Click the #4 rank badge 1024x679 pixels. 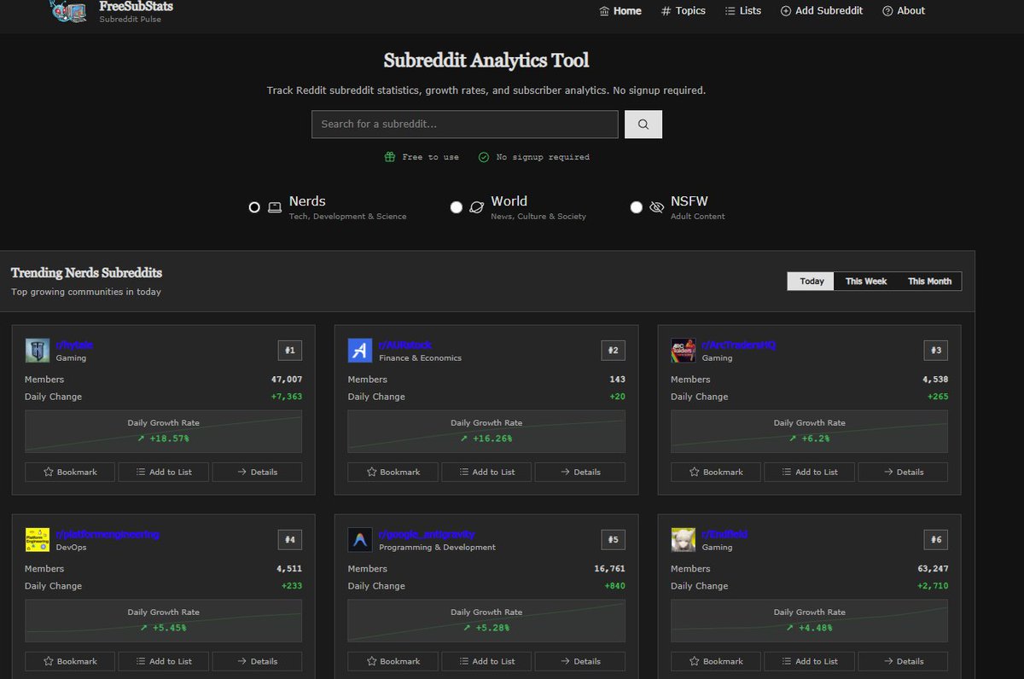[290, 540]
